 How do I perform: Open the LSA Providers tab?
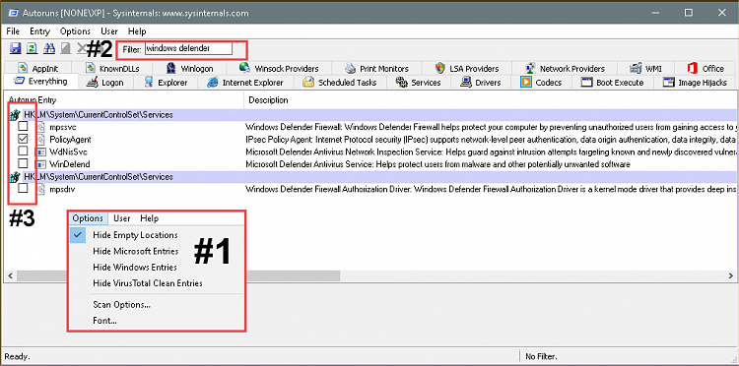point(467,68)
